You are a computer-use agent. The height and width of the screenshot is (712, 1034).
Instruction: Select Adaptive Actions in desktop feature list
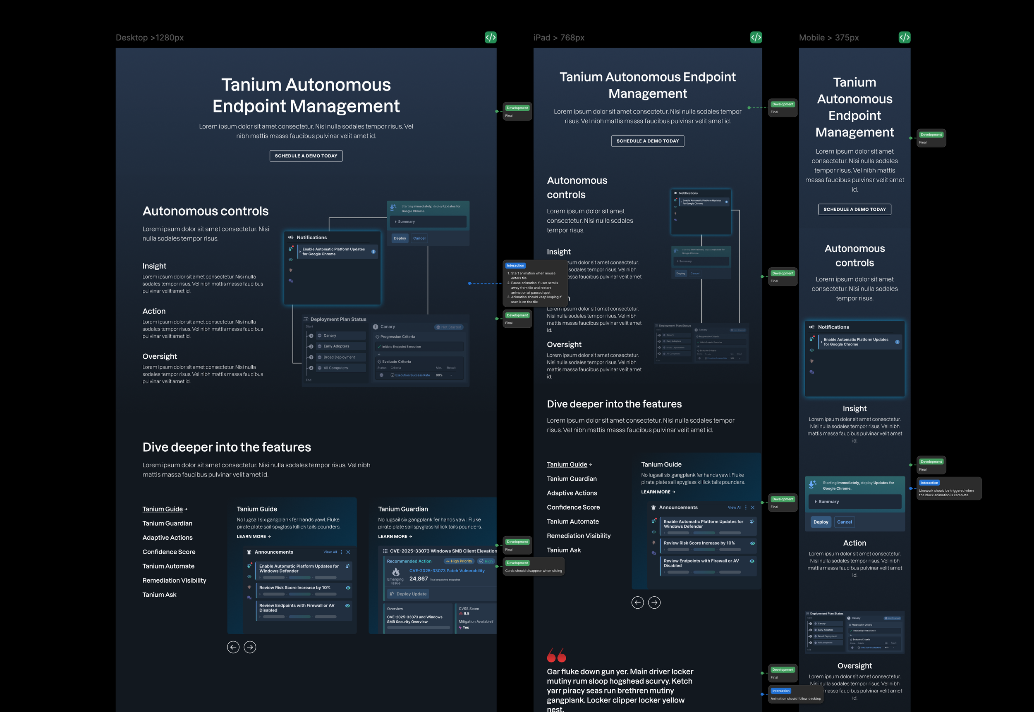[x=168, y=537]
